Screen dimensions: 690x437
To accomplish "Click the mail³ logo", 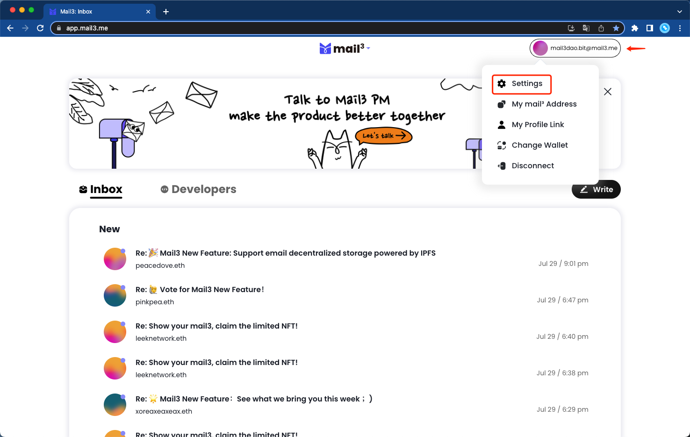I will (342, 48).
